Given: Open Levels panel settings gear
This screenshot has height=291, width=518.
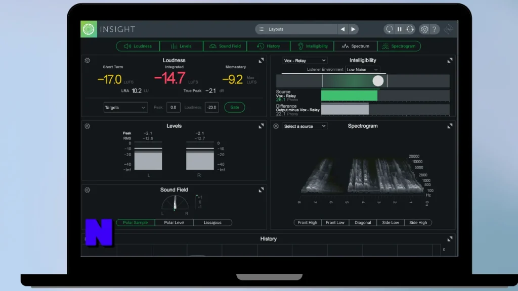Looking at the screenshot, I should pyautogui.click(x=87, y=126).
